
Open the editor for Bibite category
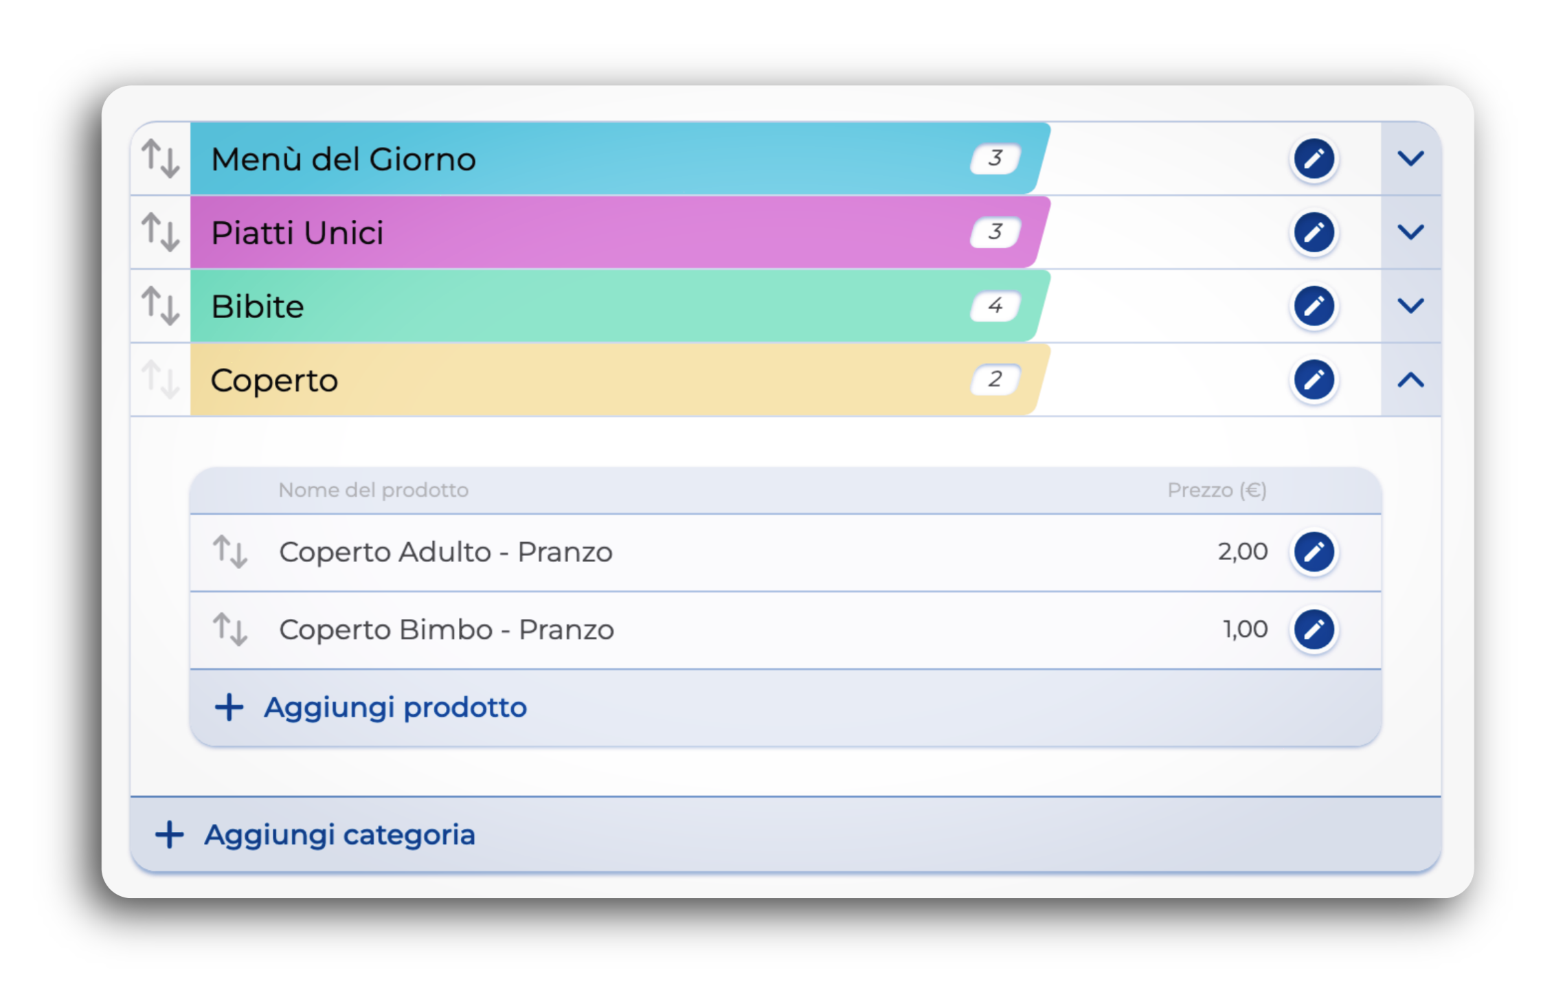pyautogui.click(x=1314, y=306)
